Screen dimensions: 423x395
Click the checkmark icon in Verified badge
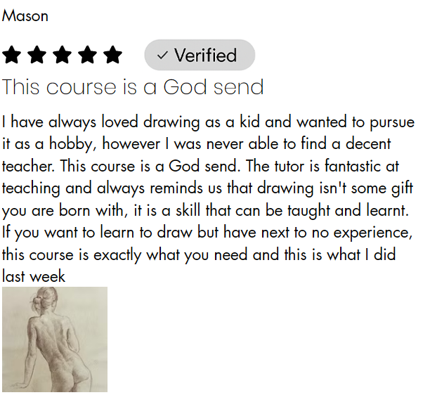(x=162, y=56)
